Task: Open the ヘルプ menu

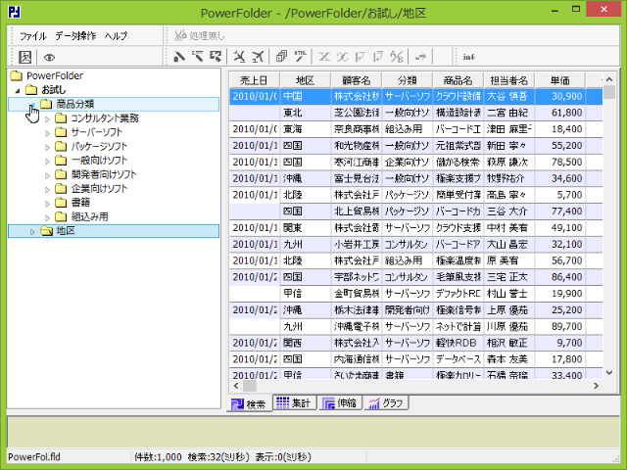Action: [116, 36]
